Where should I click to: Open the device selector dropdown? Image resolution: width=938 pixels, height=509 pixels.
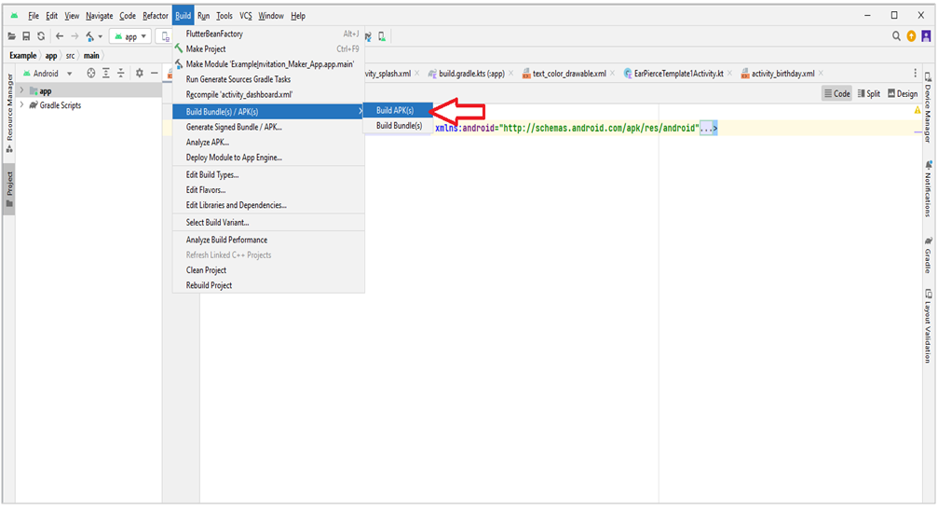(x=165, y=36)
